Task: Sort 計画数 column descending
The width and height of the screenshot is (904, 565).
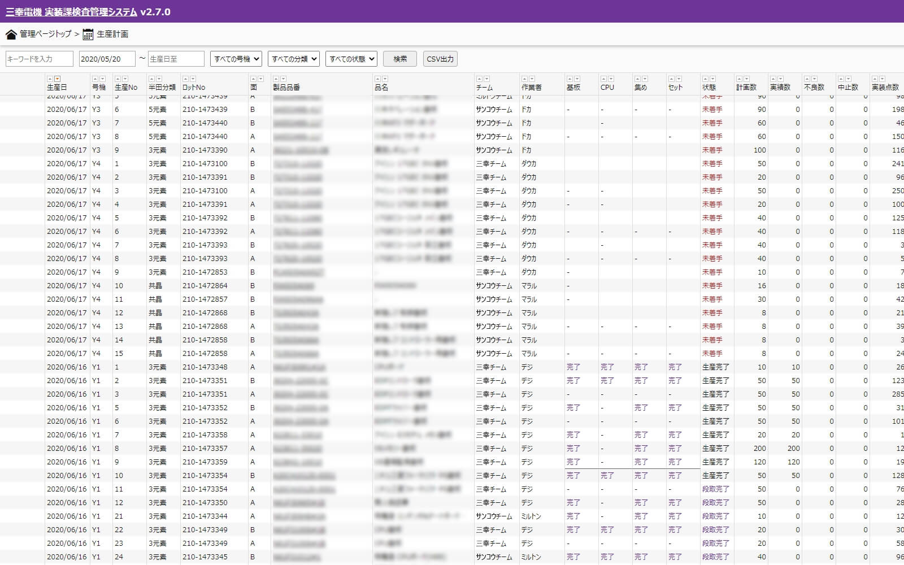Action: point(746,79)
